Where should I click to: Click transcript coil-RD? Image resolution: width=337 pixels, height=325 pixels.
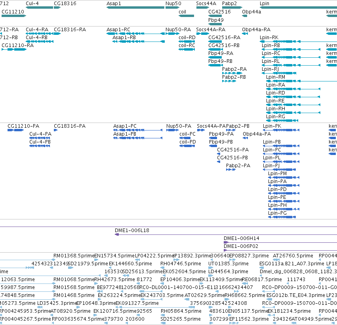pyautogui.click(x=187, y=42)
